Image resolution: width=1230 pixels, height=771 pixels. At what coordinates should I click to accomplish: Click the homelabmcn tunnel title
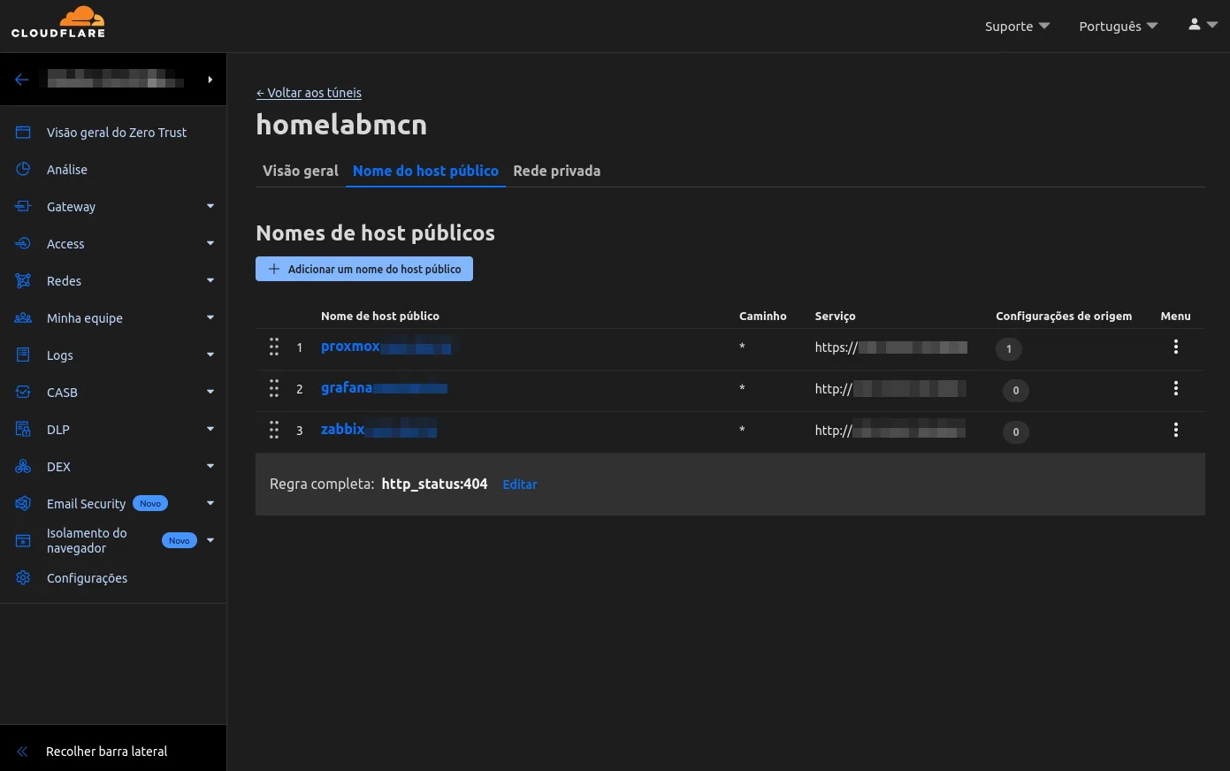coord(341,125)
